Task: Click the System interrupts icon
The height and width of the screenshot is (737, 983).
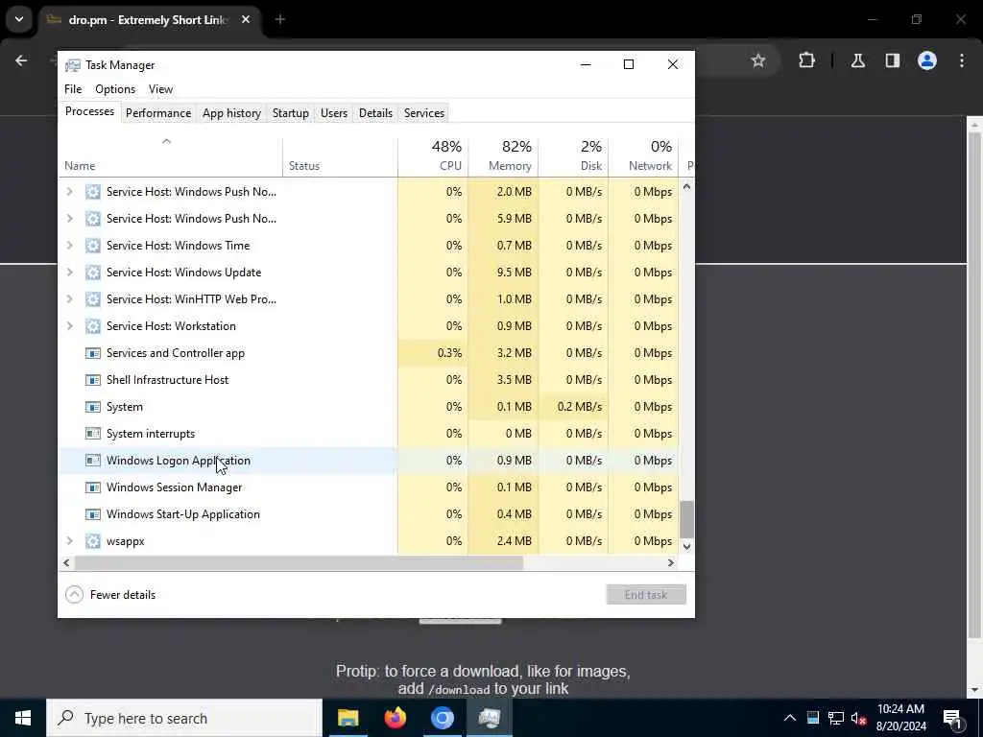Action: 93,434
